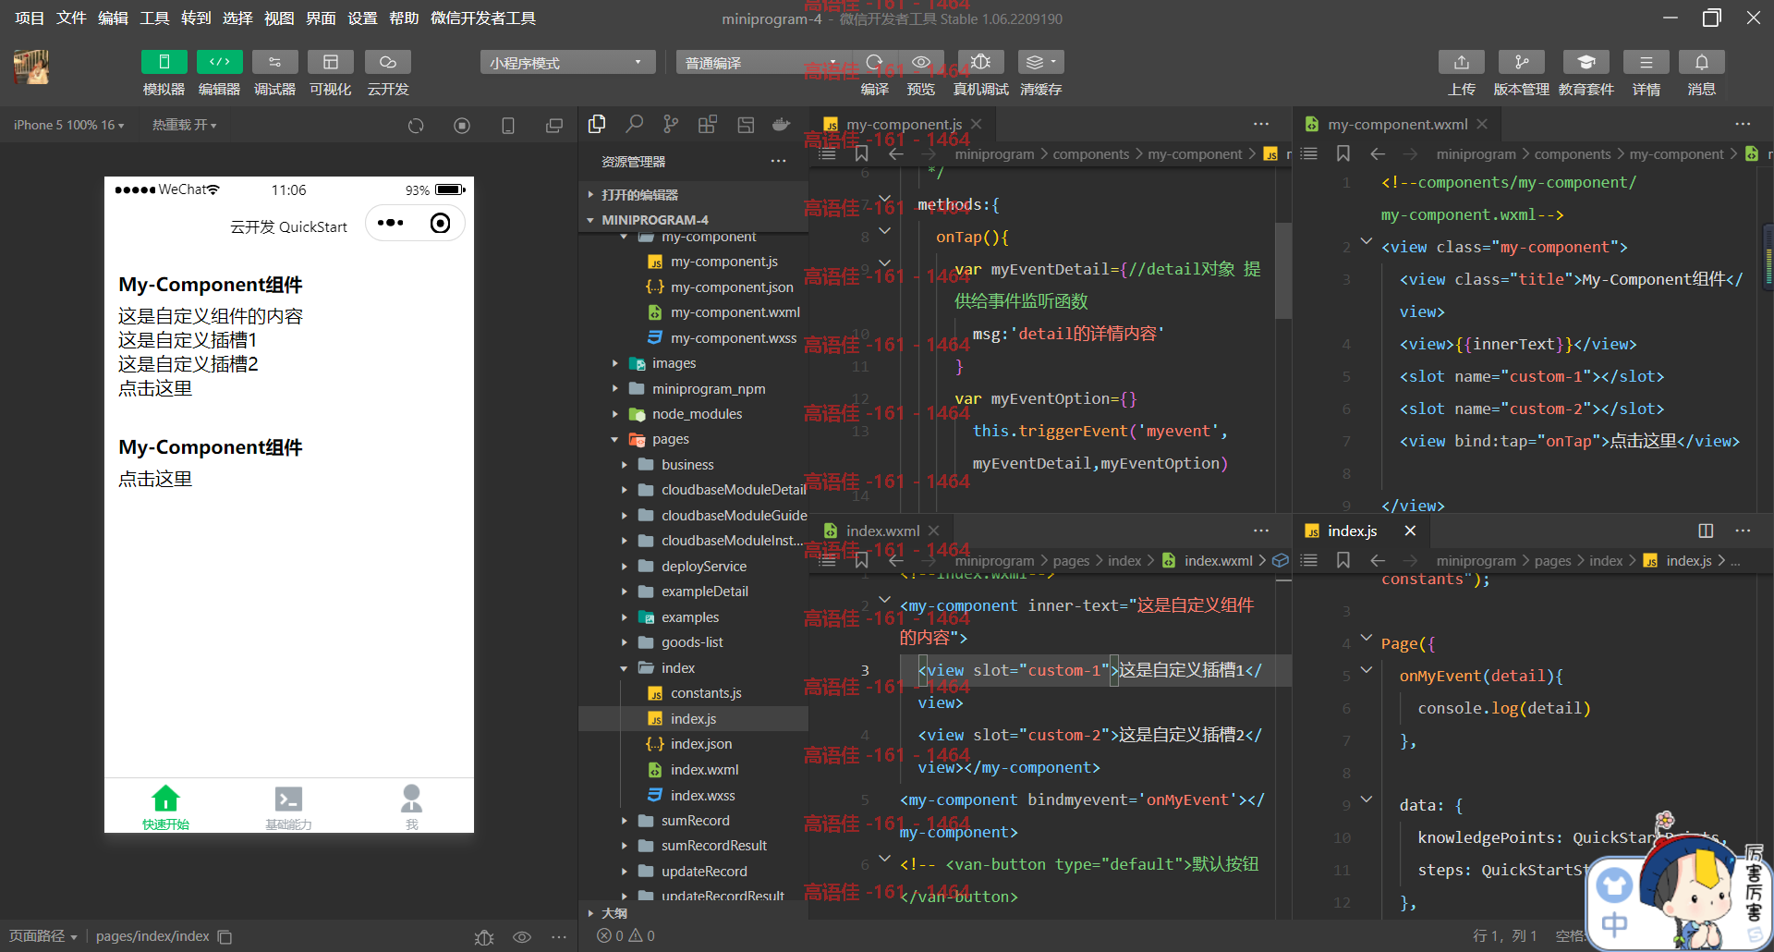Open the messages bell icon
The image size is (1774, 952).
pyautogui.click(x=1701, y=62)
